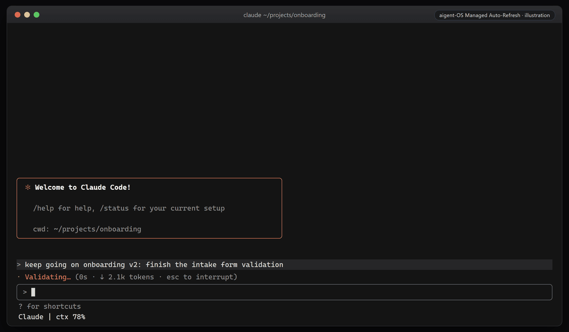
Task: Click the esc to interrupt hint
Action: coord(200,277)
